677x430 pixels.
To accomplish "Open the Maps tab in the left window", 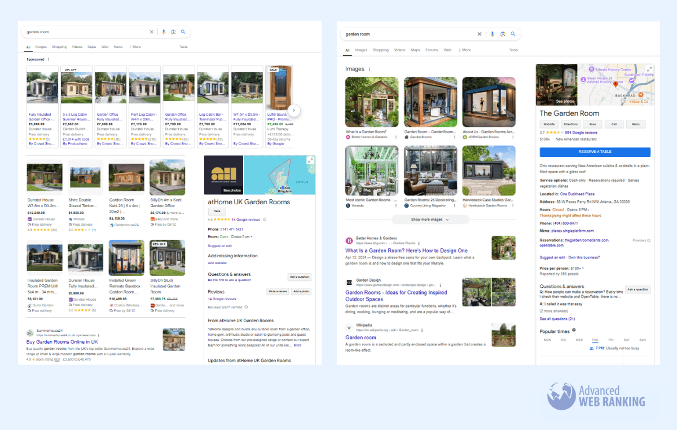I will [92, 47].
